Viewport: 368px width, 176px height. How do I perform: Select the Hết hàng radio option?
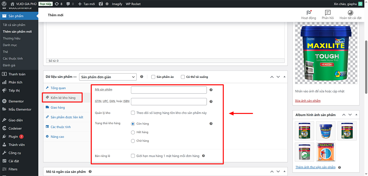tap(133, 132)
